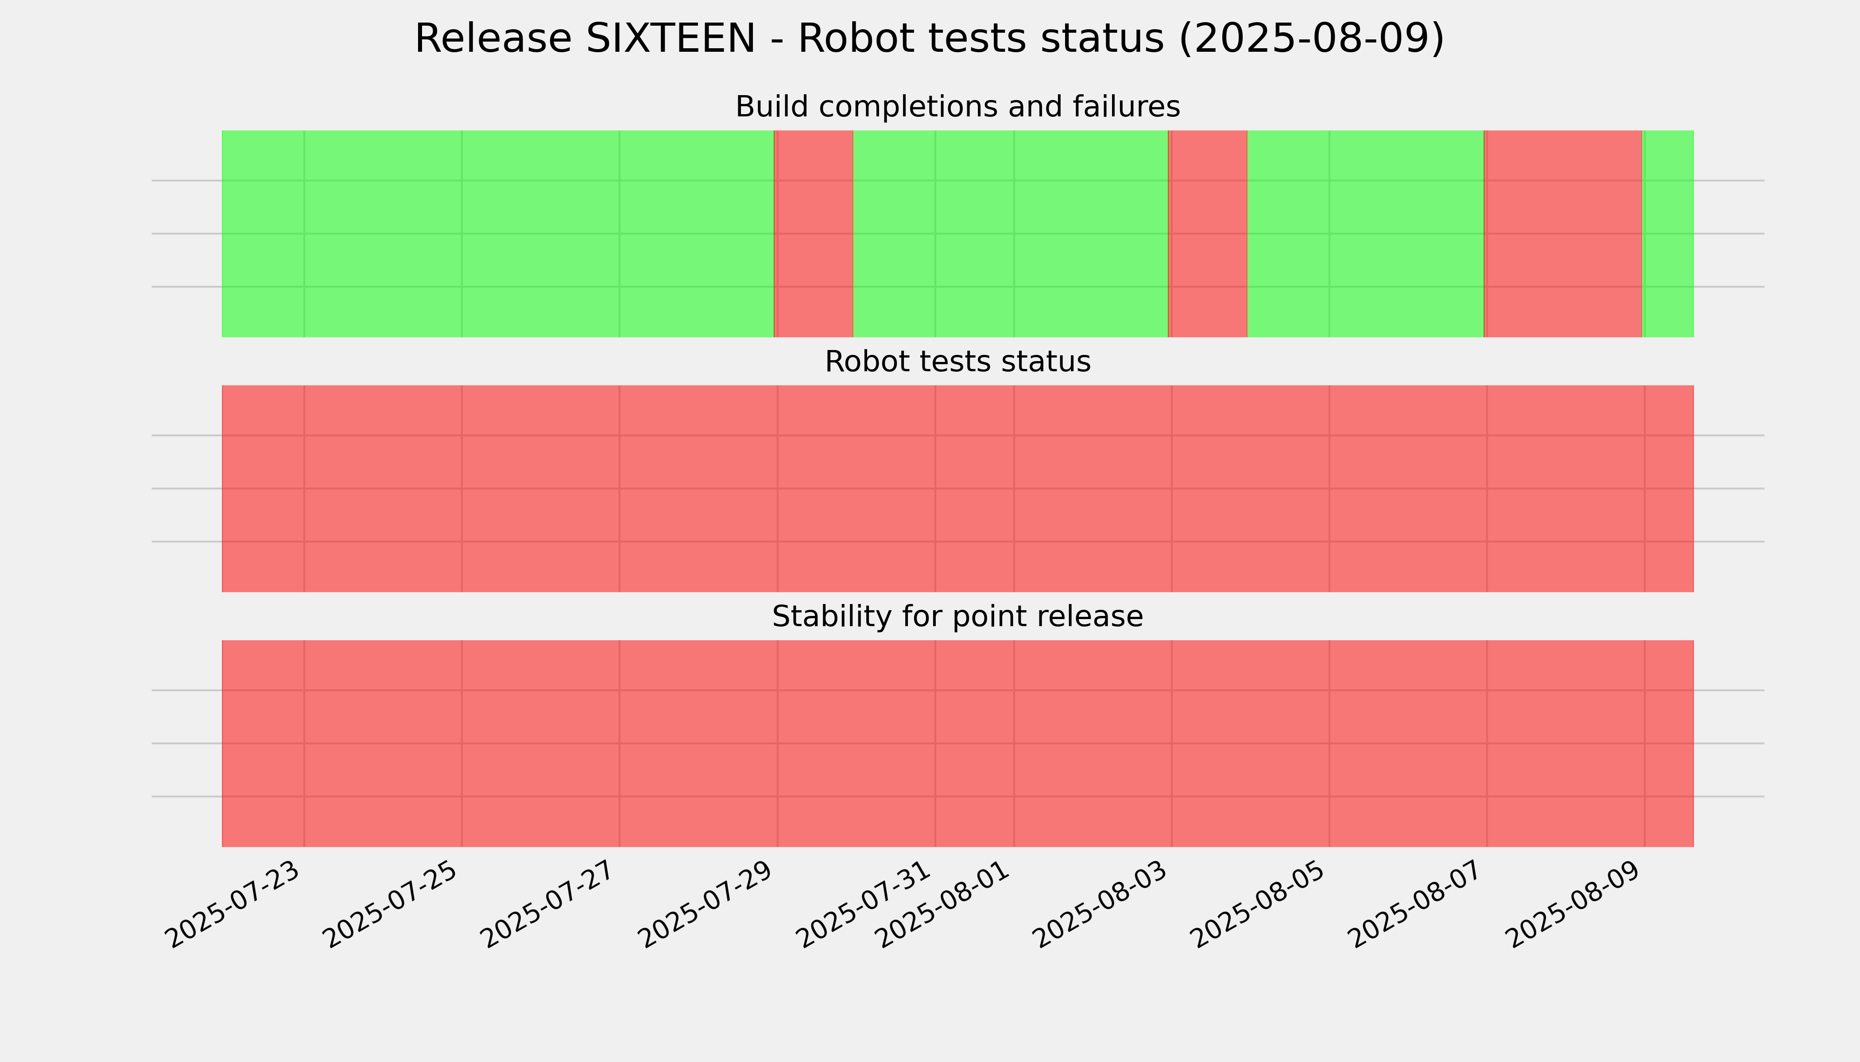Click the widest red build failure band
The height and width of the screenshot is (1062, 1860).
click(x=1563, y=233)
